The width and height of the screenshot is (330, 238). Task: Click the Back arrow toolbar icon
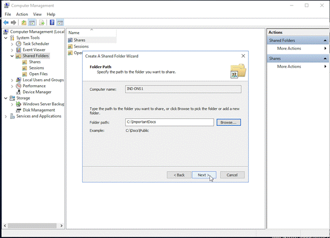[x=6, y=23]
